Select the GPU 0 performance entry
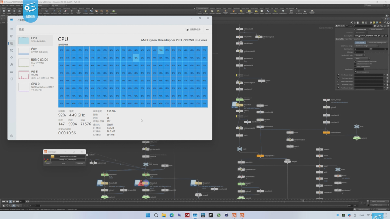 point(35,87)
